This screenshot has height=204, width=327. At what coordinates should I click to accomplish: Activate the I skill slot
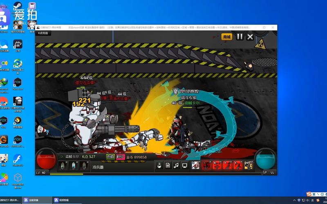point(217,165)
